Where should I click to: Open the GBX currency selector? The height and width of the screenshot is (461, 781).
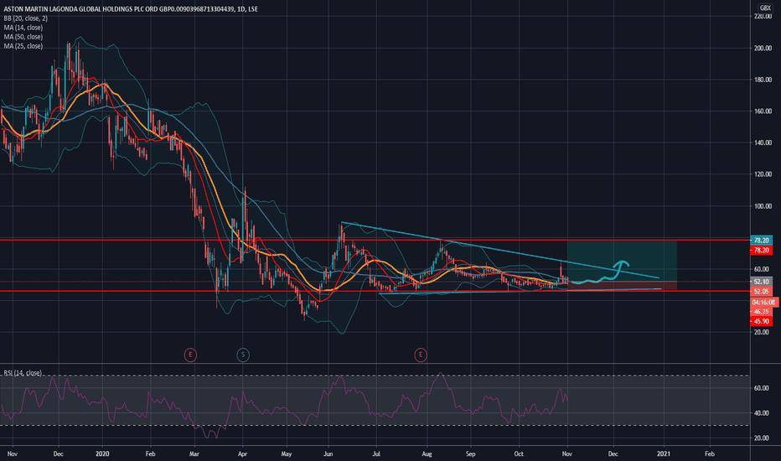click(764, 8)
